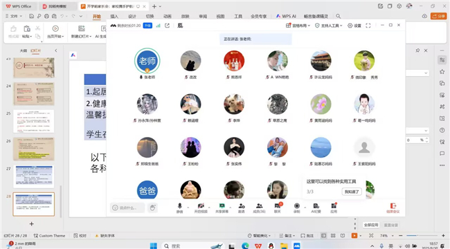Screen dimensions: 450x249
Task: Click the blue upgrade button in meeting header
Action: coord(147,26)
